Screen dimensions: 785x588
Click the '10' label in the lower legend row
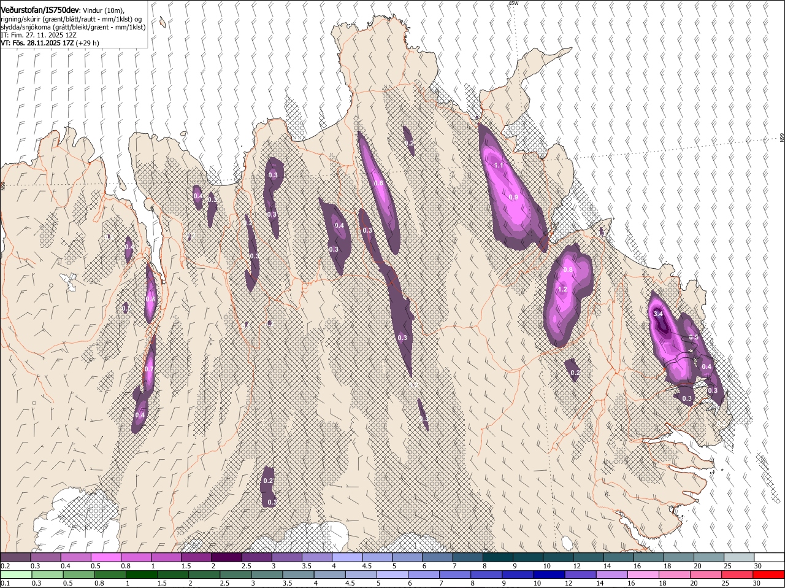(537, 583)
